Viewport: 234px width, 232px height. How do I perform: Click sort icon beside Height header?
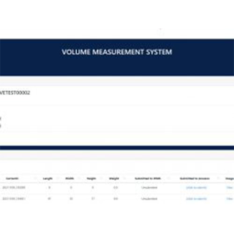click(x=102, y=178)
